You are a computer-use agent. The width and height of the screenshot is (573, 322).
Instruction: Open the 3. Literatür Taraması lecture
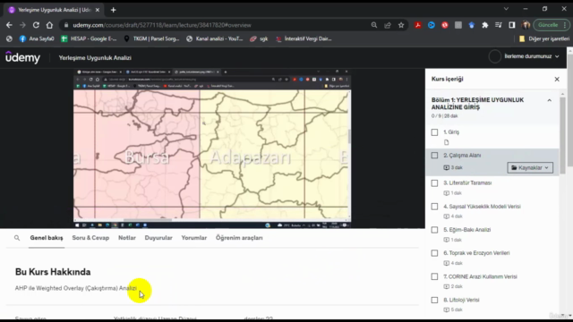point(467,182)
